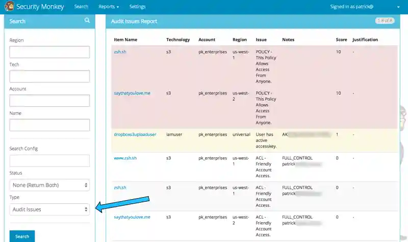Expand the Status dropdown showing None (Return Both)
Screen dimensions: 408x242
[49, 185]
